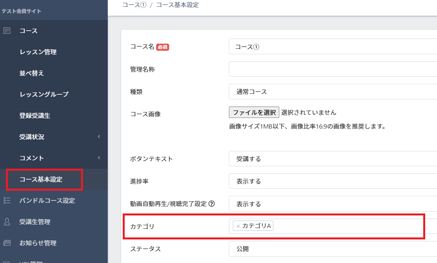Select 並べ替え in the sidebar
This screenshot has width=437, height=263.
pyautogui.click(x=32, y=73)
